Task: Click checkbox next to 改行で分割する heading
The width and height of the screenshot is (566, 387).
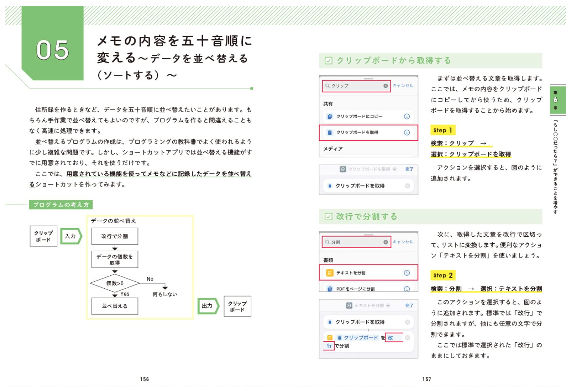Action: (x=328, y=217)
